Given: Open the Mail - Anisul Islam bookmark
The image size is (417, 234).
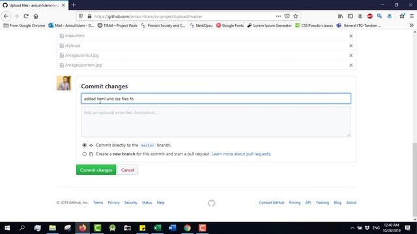Looking at the screenshot, I should point(71,25).
